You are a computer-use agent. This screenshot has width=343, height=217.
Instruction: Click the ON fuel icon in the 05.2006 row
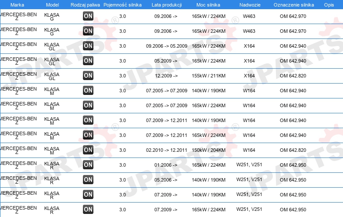point(88,180)
